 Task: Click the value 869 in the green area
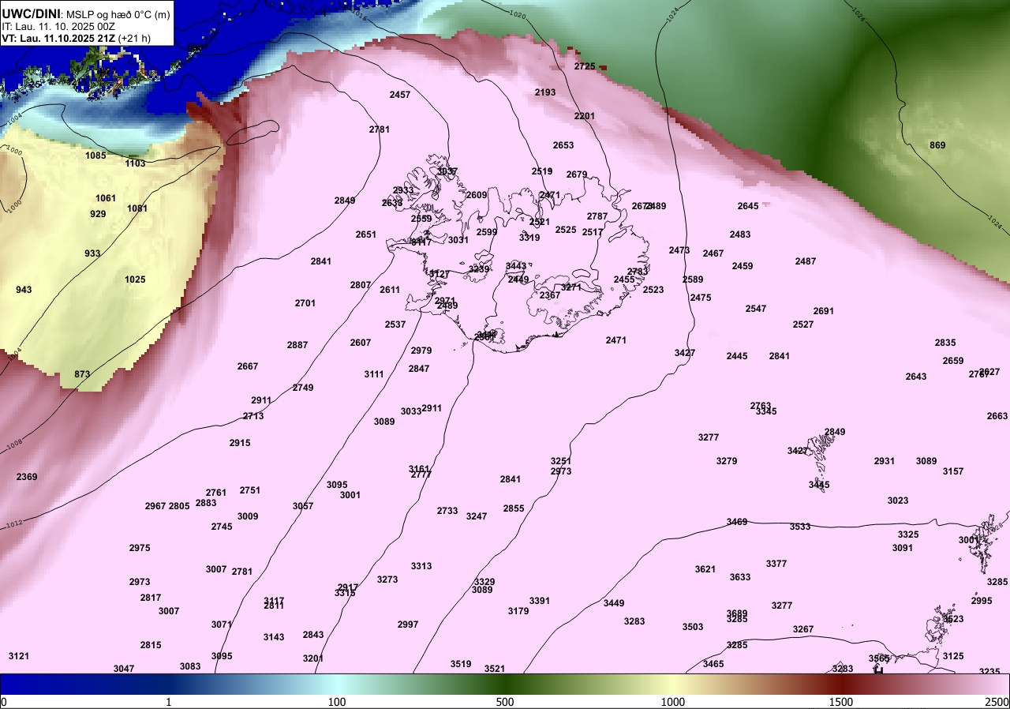(x=937, y=145)
